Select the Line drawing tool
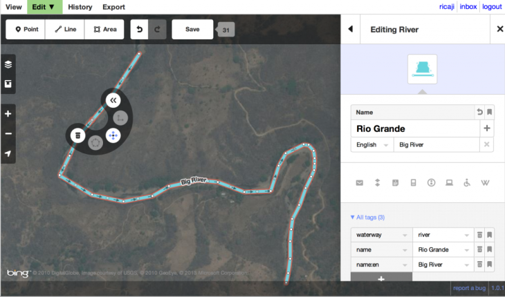This screenshot has height=297, width=505. click(x=65, y=29)
